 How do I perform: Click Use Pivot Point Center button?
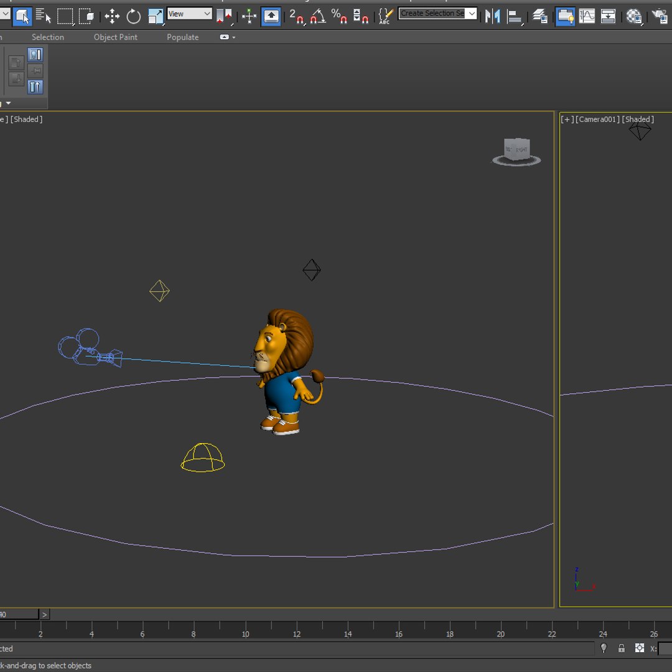(x=224, y=16)
